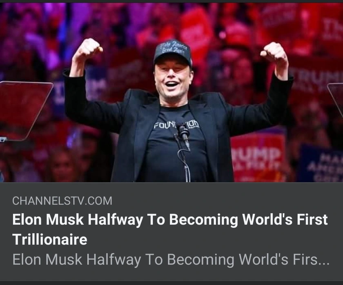Click the raised fist on the left side
This screenshot has height=285, width=343.
pos(90,49)
